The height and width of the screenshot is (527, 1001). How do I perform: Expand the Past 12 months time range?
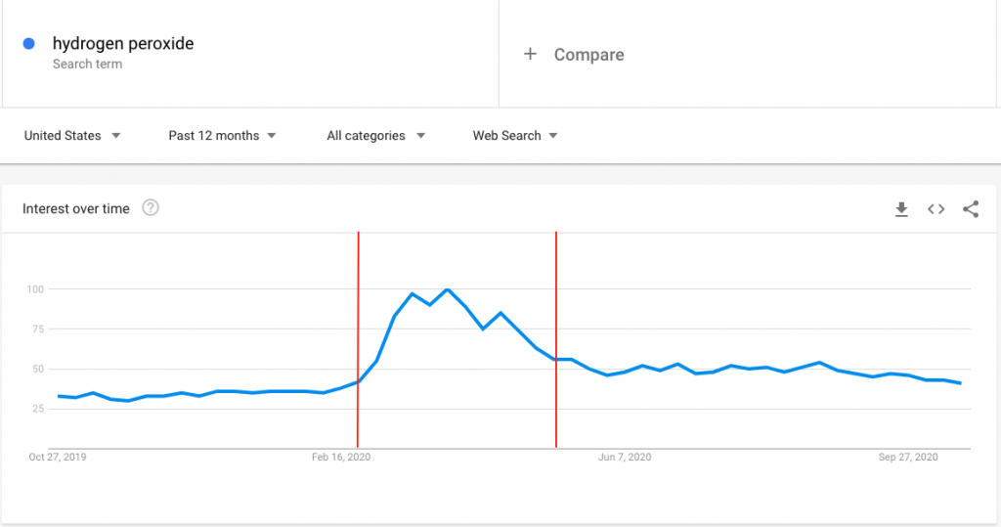pyautogui.click(x=222, y=136)
